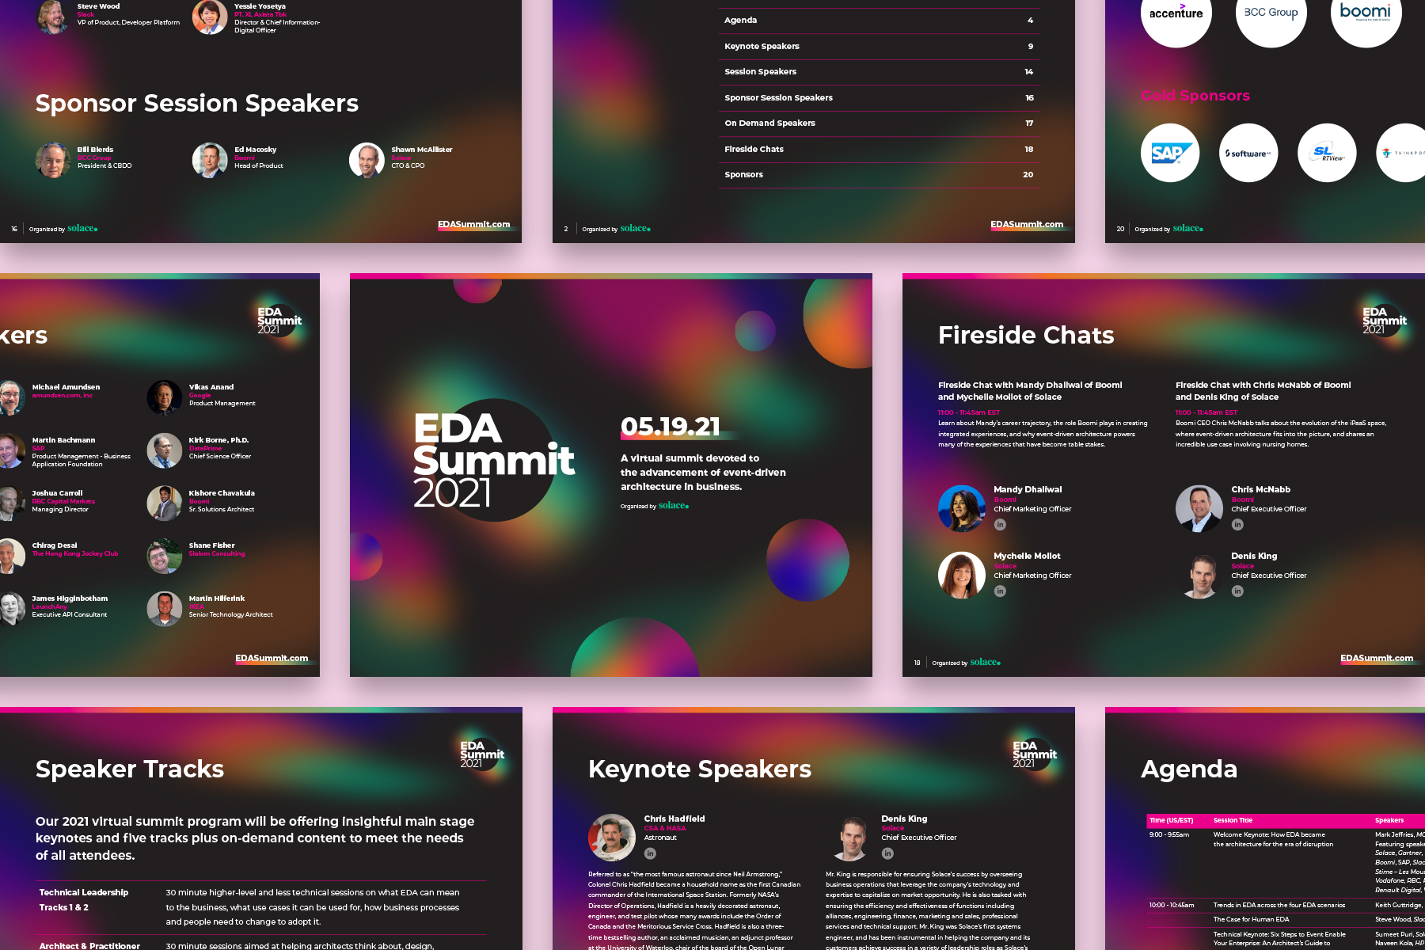Image resolution: width=1425 pixels, height=950 pixels.
Task: Select the Fireside Chats contents row
Action: click(879, 150)
